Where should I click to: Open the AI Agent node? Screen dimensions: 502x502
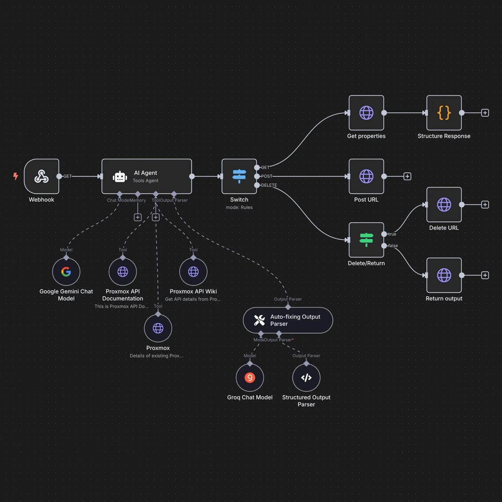click(146, 177)
